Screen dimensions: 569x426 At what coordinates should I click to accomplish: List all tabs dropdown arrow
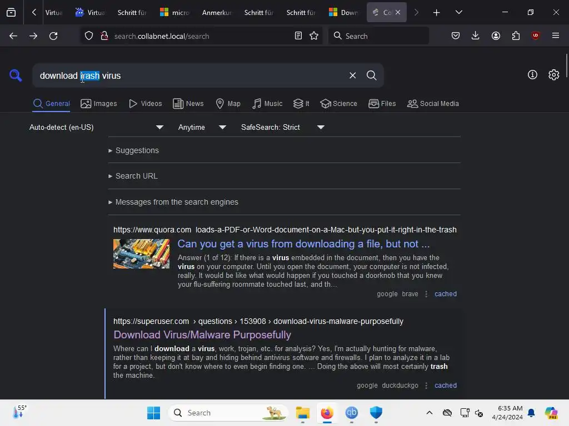click(x=458, y=12)
